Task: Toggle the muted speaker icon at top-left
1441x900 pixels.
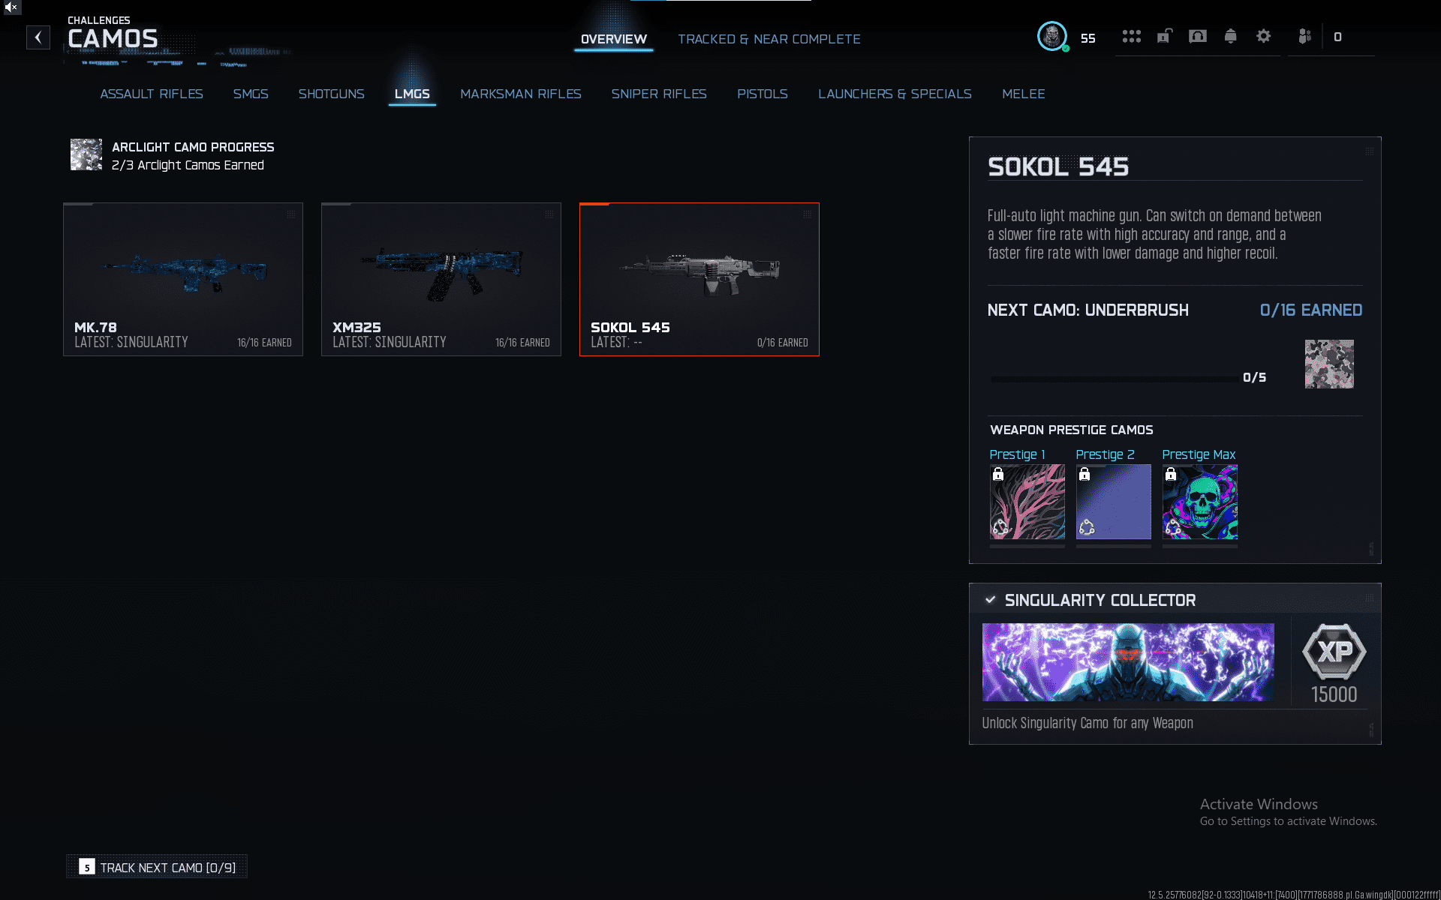Action: tap(11, 7)
